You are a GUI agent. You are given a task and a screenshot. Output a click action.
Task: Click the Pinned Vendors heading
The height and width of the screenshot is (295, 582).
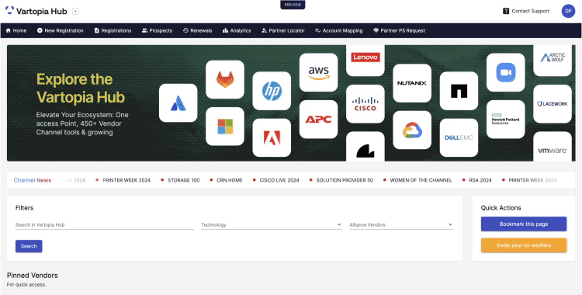tap(33, 276)
